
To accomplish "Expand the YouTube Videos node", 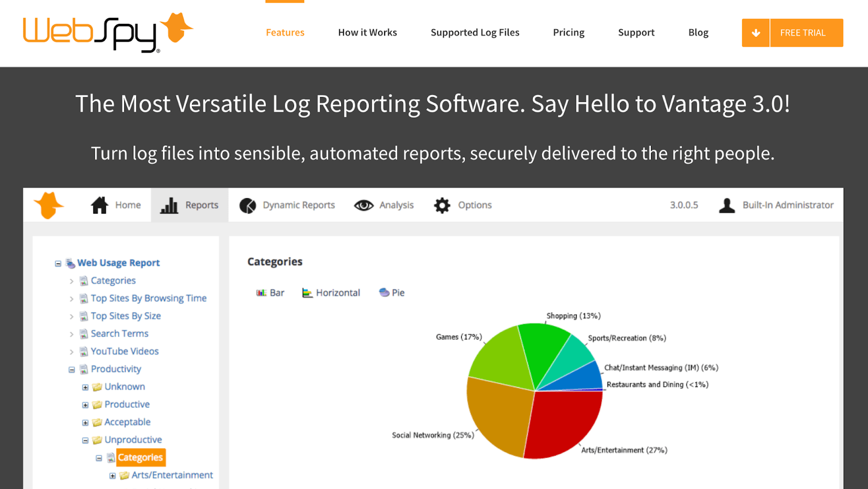I will point(72,352).
